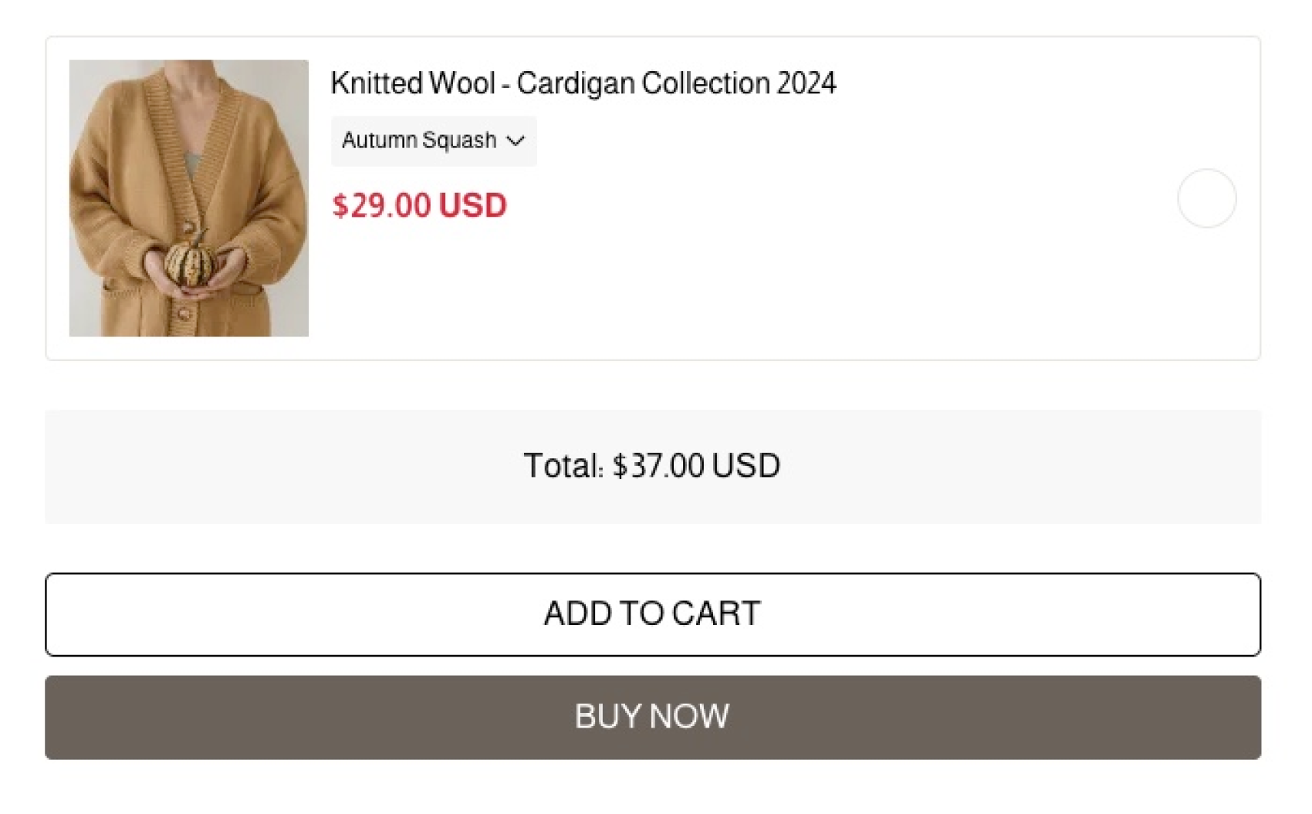Tick the empty circle right of the price
Viewport: 1312px width, 814px height.
point(1206,198)
